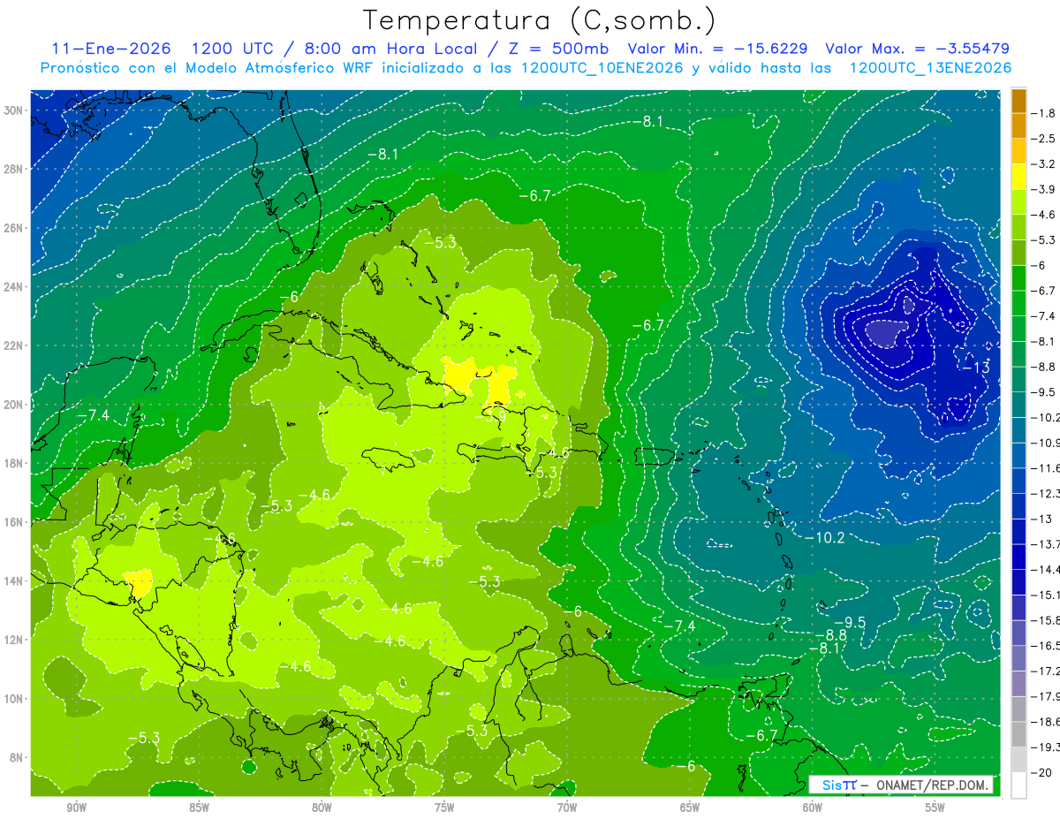Select the level text "Z = 500mb"
The image size is (1060, 819).
click(560, 49)
